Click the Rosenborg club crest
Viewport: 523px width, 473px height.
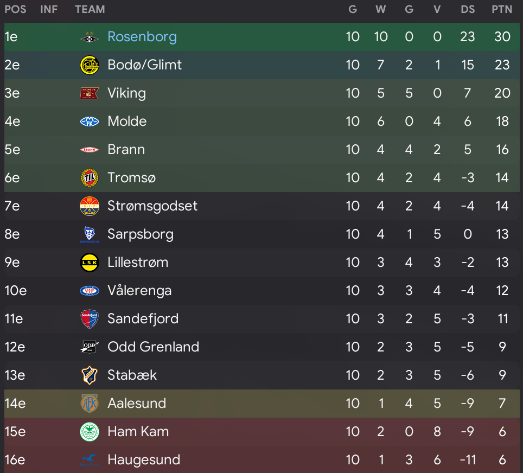(90, 37)
